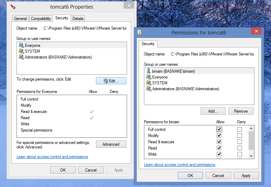Screen dimensions: 271x187
Task: Open access control link in Properties window
Action: pyautogui.click(x=52, y=157)
